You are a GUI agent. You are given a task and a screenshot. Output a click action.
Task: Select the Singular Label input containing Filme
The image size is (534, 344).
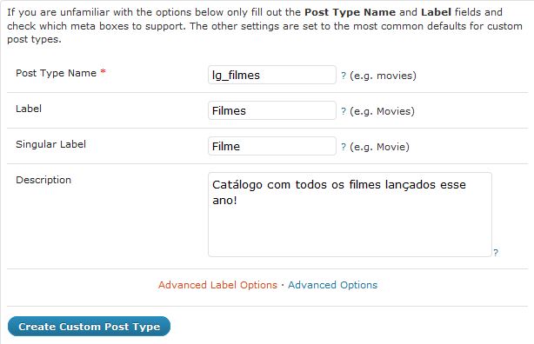[271, 146]
